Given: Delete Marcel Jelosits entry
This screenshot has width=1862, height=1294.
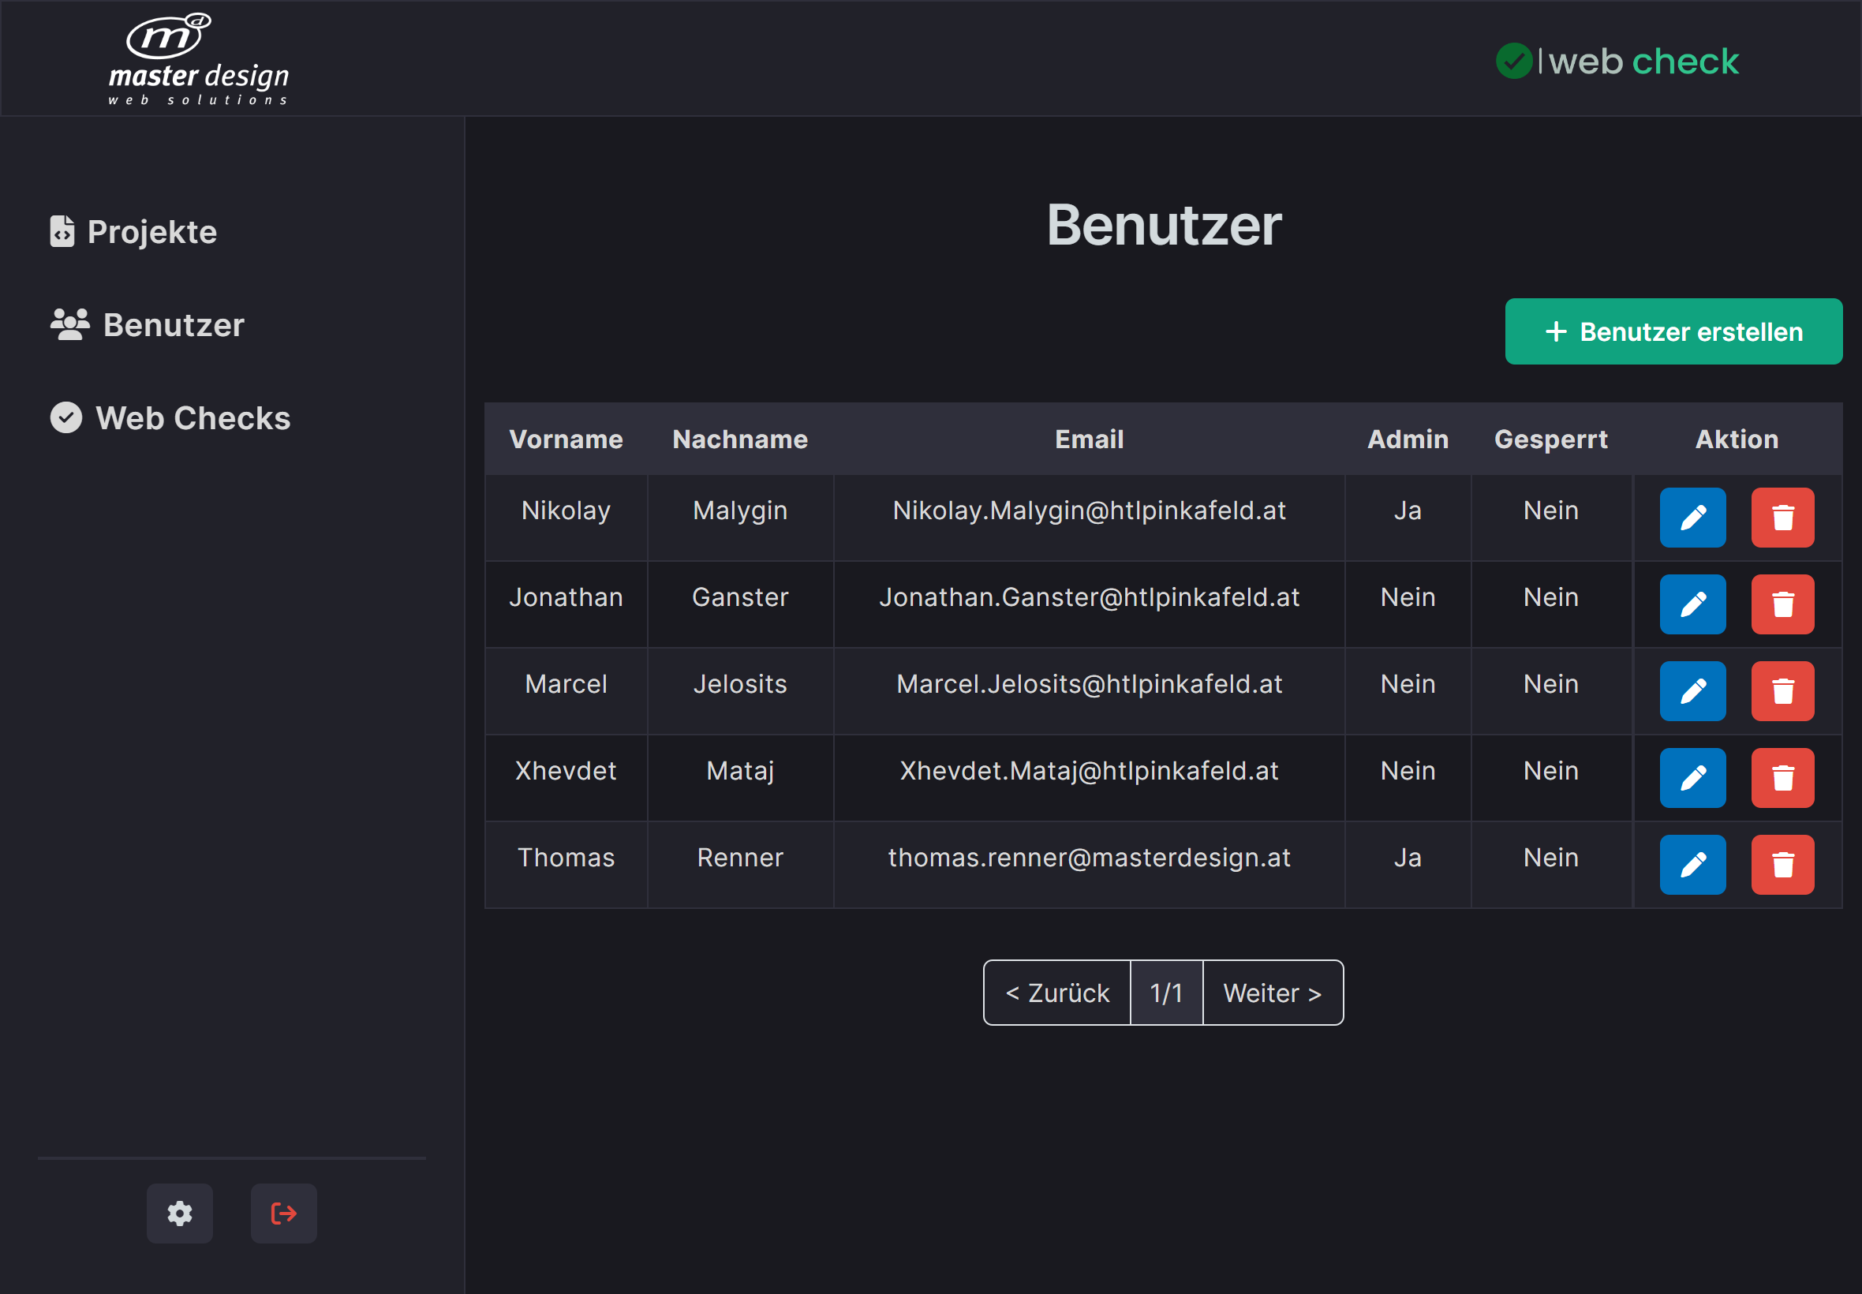Looking at the screenshot, I should tap(1782, 690).
